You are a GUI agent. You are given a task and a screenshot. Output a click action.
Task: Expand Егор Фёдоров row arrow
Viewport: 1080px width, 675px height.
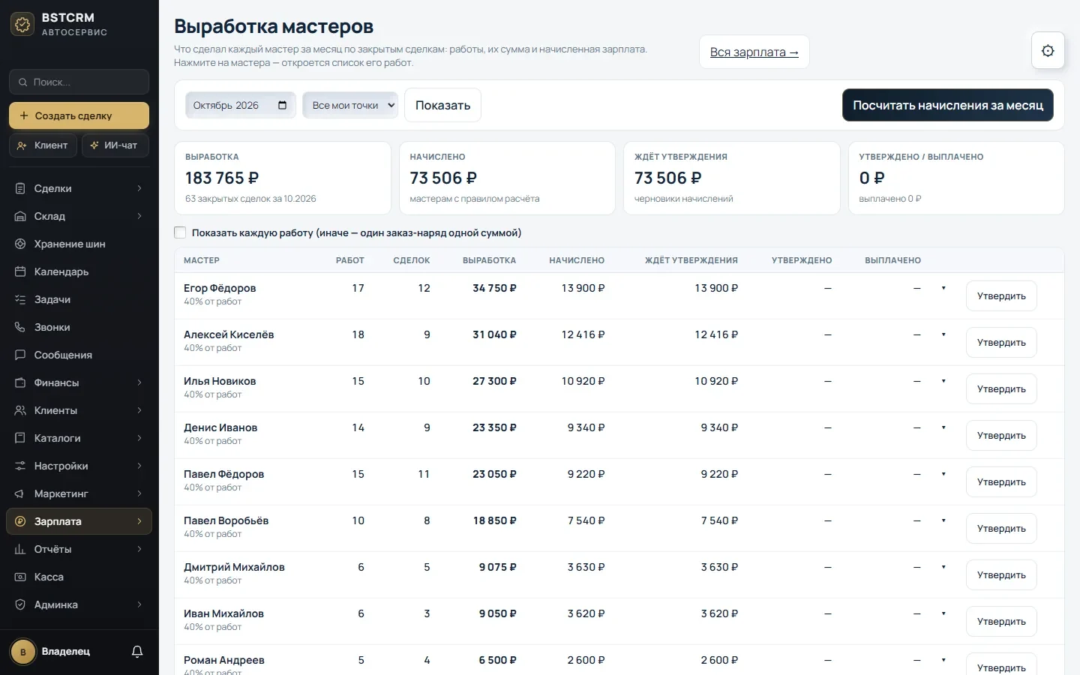tap(943, 288)
